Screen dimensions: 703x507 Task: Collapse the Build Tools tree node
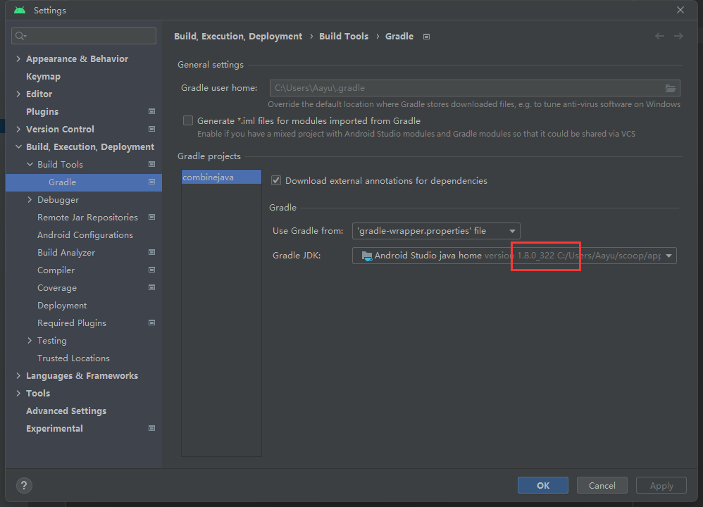(x=30, y=164)
